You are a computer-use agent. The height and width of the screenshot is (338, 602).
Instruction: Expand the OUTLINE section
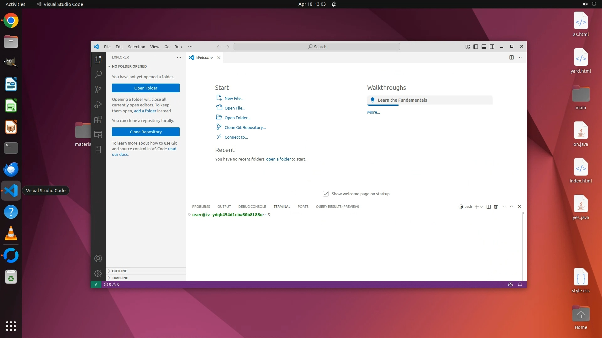(119, 271)
